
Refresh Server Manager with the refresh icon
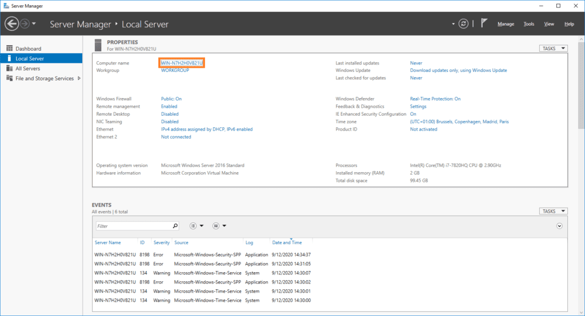click(463, 24)
